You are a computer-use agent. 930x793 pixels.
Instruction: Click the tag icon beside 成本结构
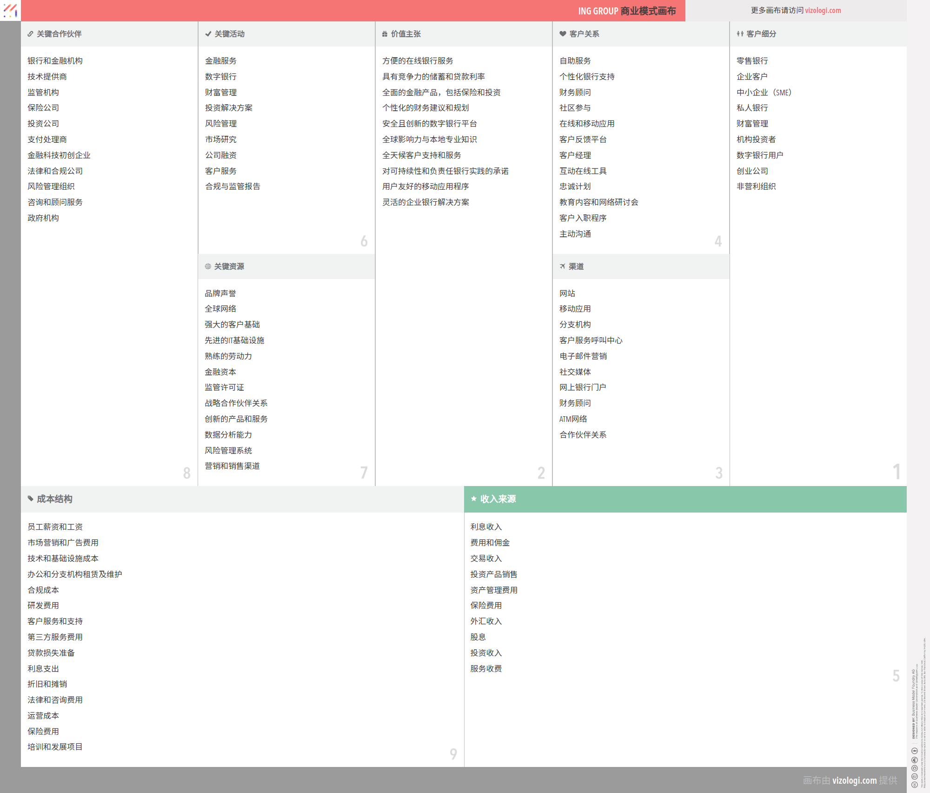(x=31, y=499)
